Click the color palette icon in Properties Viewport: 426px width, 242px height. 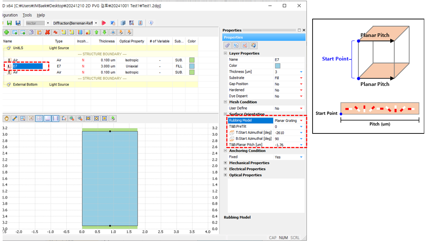pyautogui.click(x=253, y=45)
